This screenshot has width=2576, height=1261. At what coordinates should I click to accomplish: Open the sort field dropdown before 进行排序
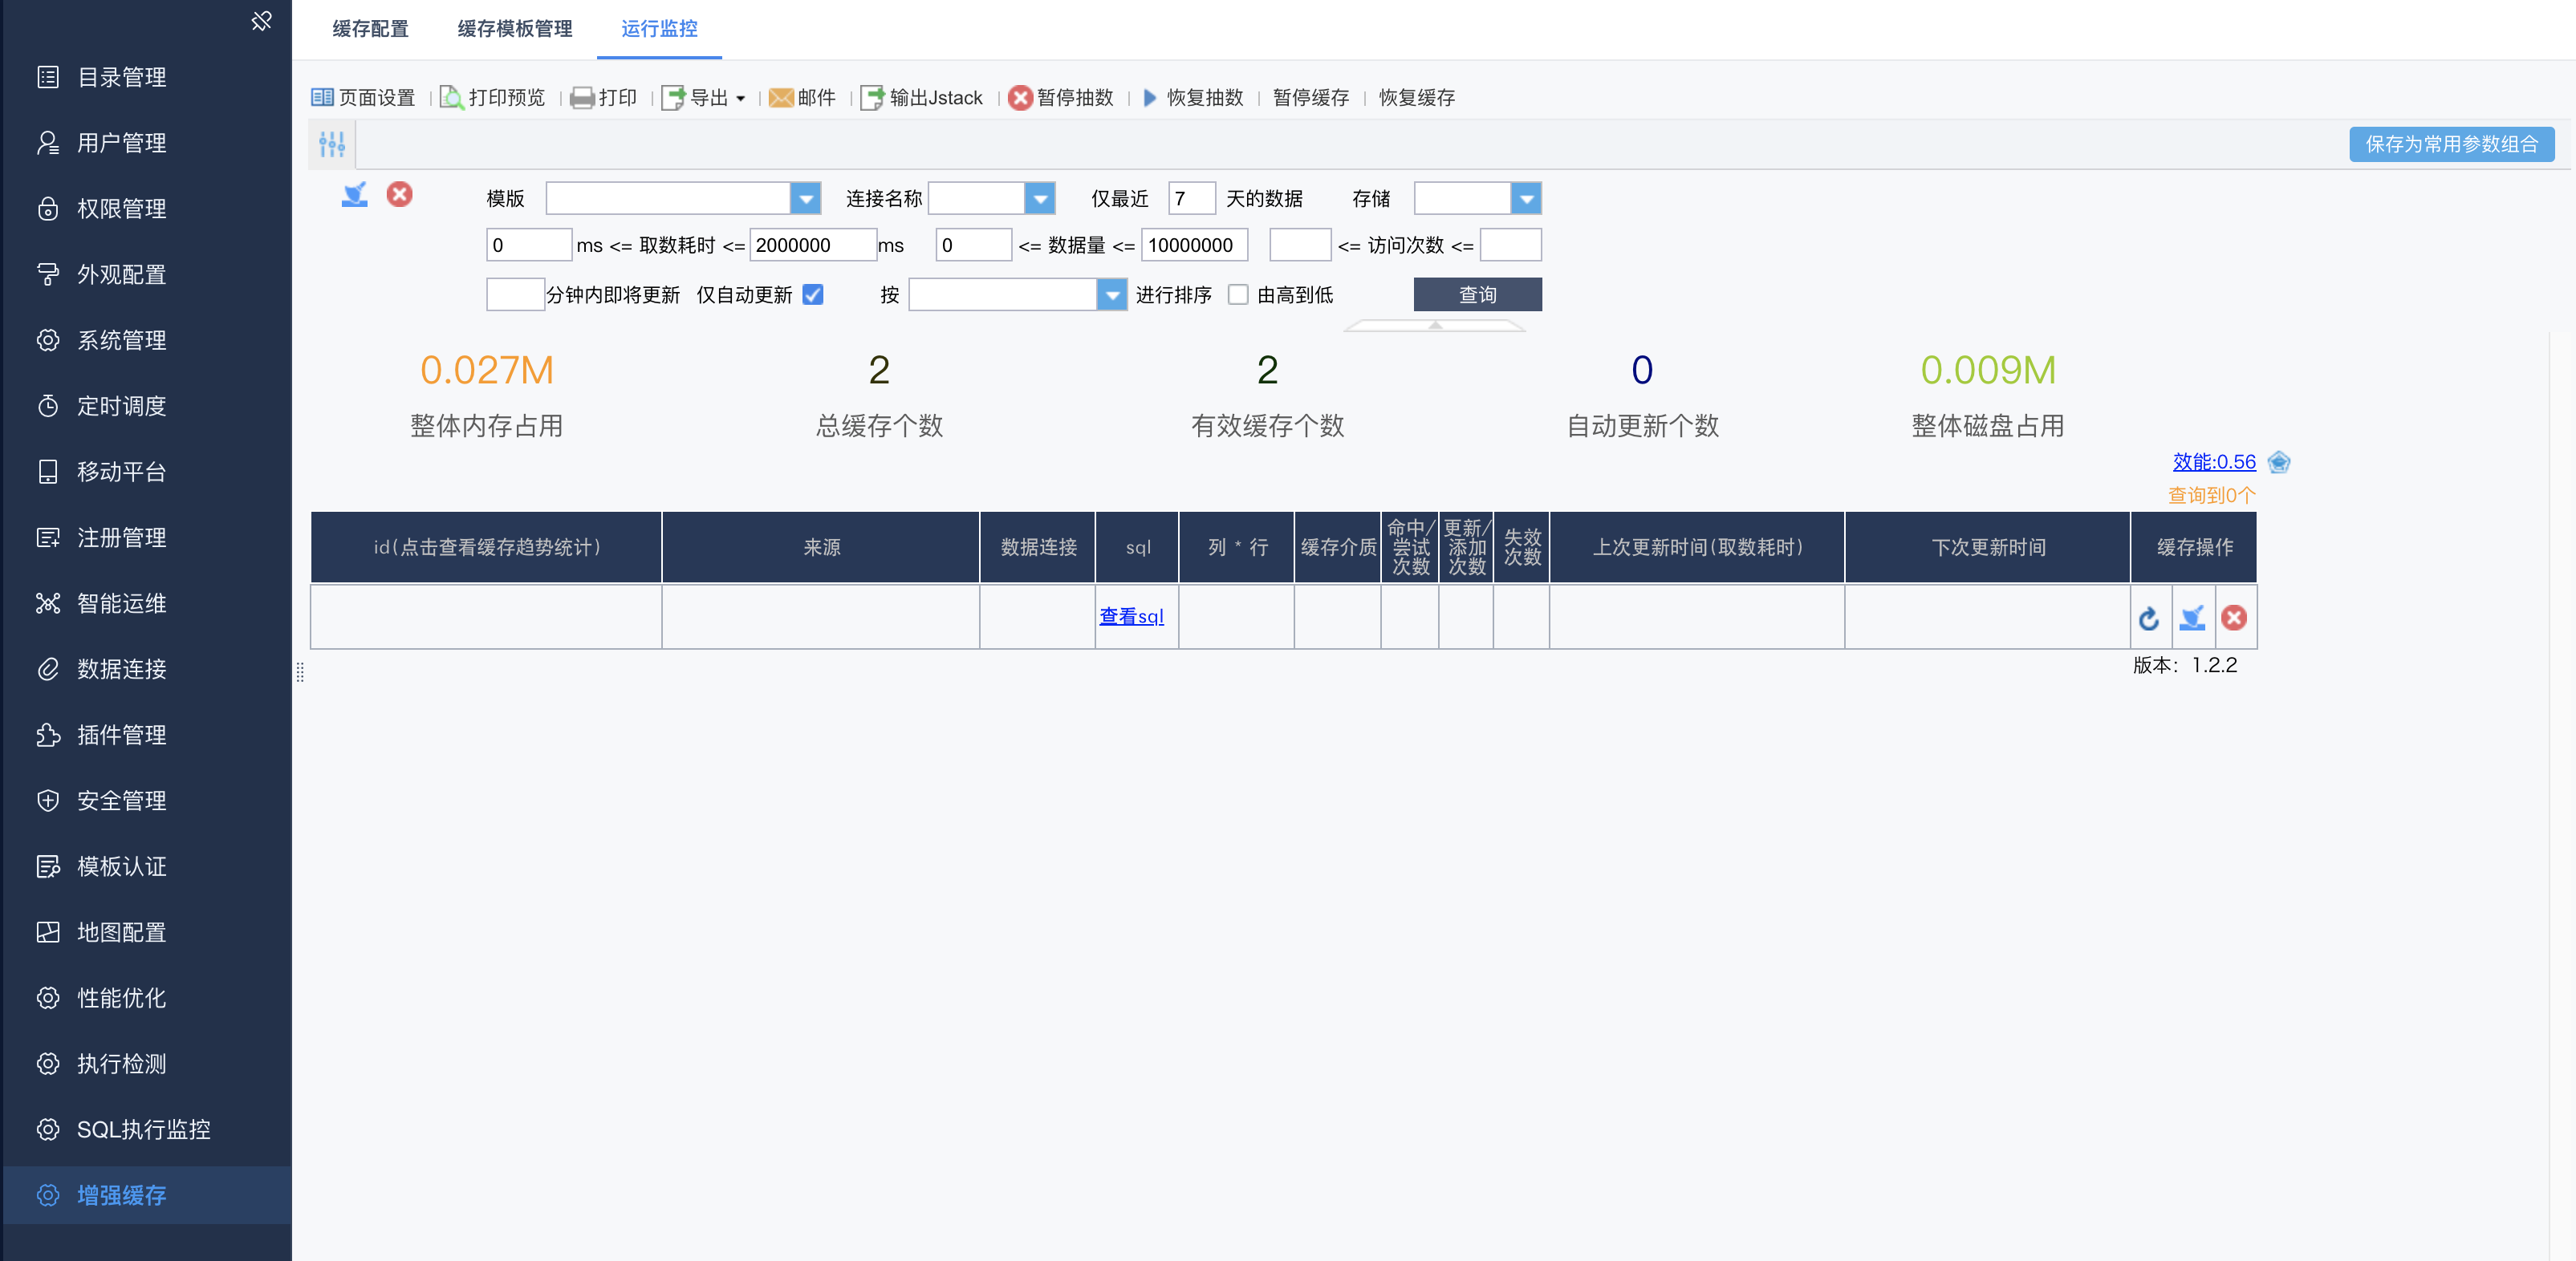pyautogui.click(x=1112, y=294)
